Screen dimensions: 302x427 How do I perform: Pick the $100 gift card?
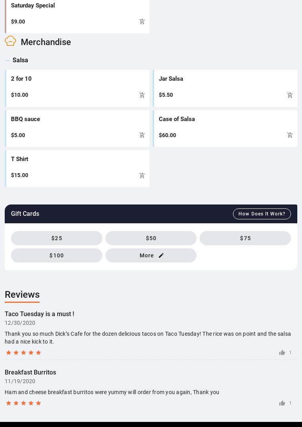click(56, 255)
